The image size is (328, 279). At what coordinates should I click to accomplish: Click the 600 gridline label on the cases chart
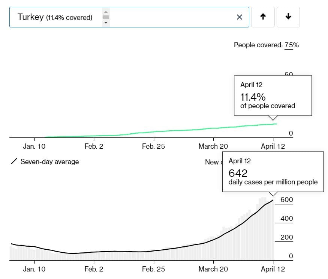pos(287,199)
